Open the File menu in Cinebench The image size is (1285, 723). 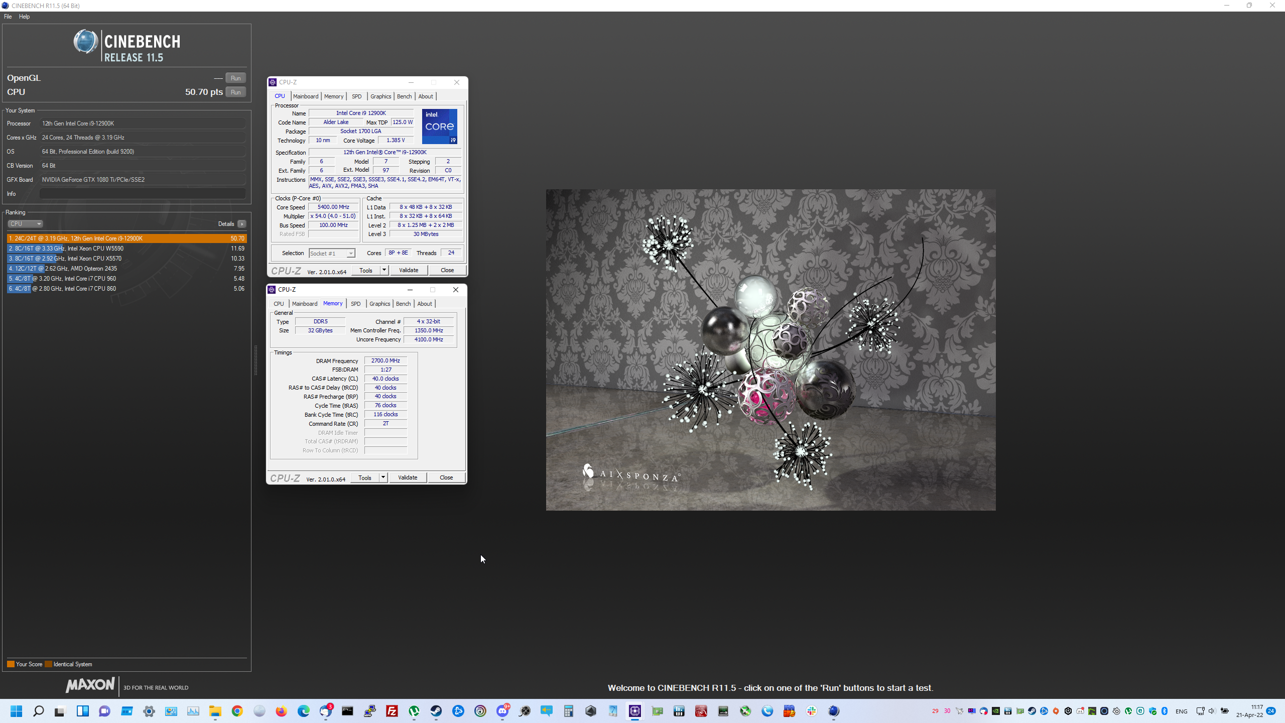(x=8, y=17)
